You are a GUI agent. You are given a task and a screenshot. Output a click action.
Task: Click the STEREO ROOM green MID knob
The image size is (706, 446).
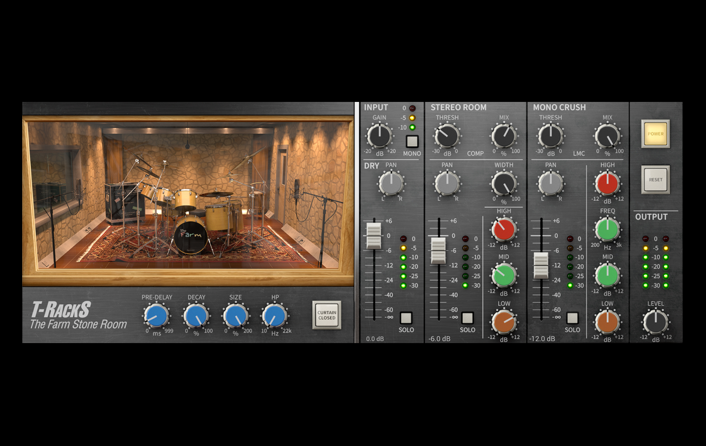tap(504, 275)
